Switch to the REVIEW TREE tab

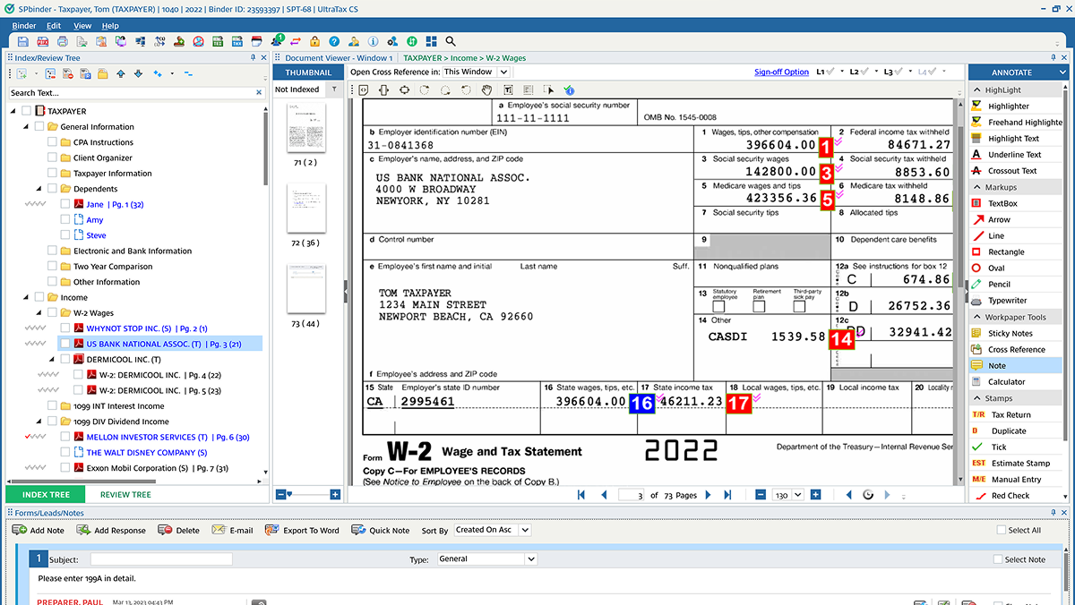pyautogui.click(x=125, y=494)
